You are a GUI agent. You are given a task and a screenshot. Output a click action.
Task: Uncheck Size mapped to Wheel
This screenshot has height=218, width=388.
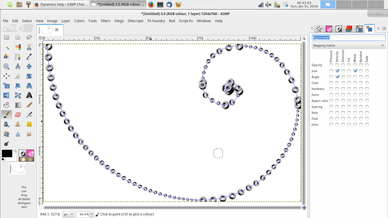coord(355,71)
